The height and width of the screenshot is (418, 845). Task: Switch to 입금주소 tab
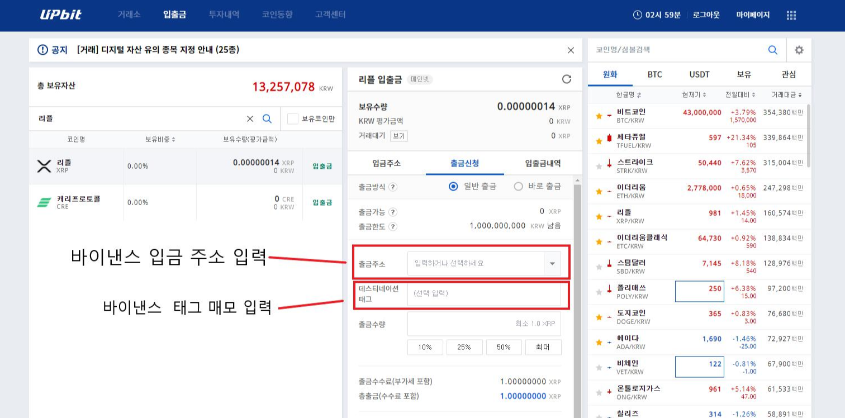[387, 163]
